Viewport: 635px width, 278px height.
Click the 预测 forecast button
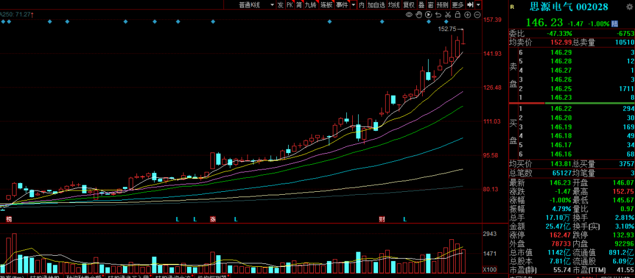click(x=442, y=5)
